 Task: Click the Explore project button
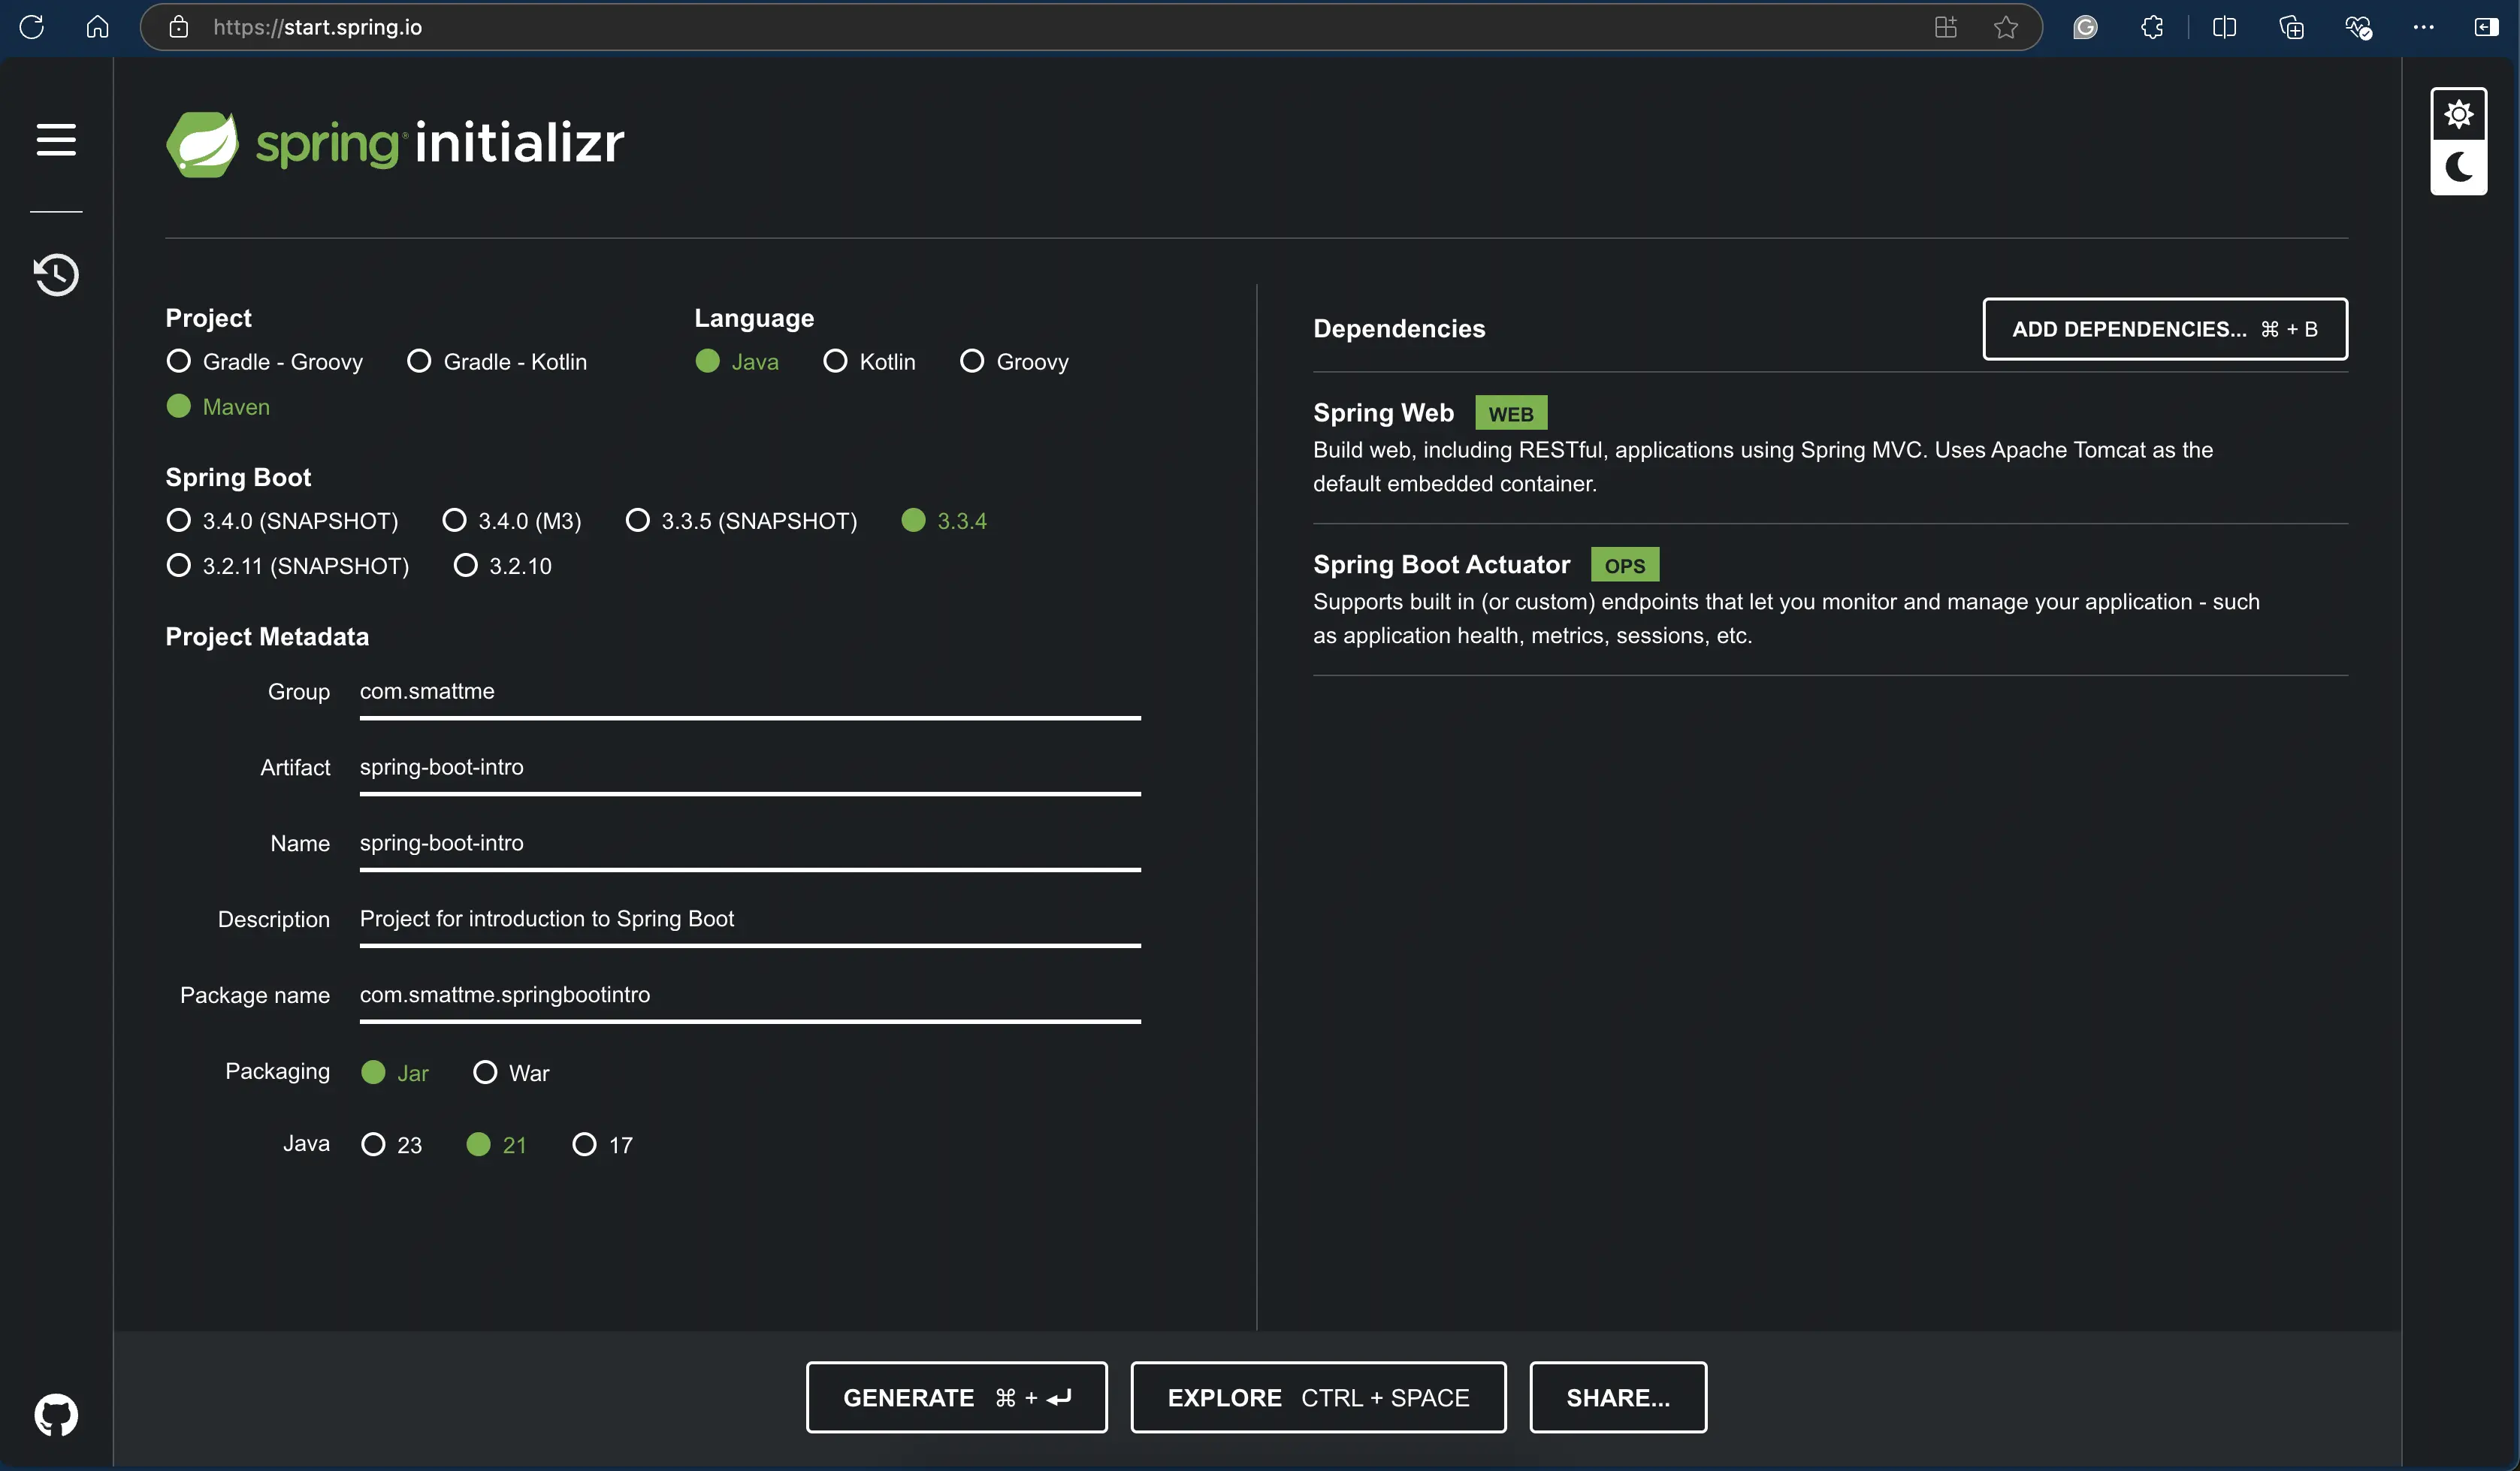(1318, 1397)
